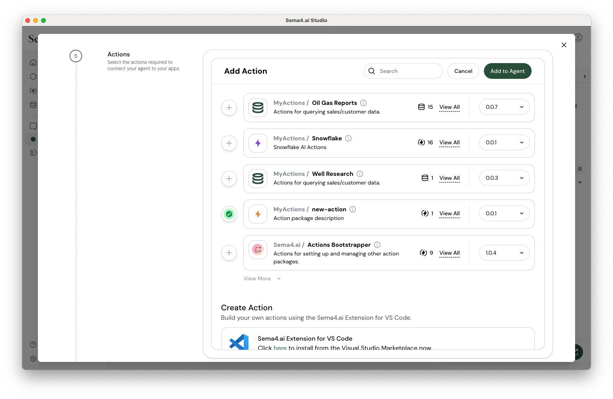Select the Oil Gas Reports action
The image size is (613, 399).
229,108
